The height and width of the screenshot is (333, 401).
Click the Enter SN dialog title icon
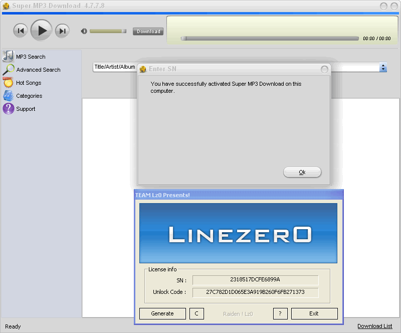coord(143,69)
